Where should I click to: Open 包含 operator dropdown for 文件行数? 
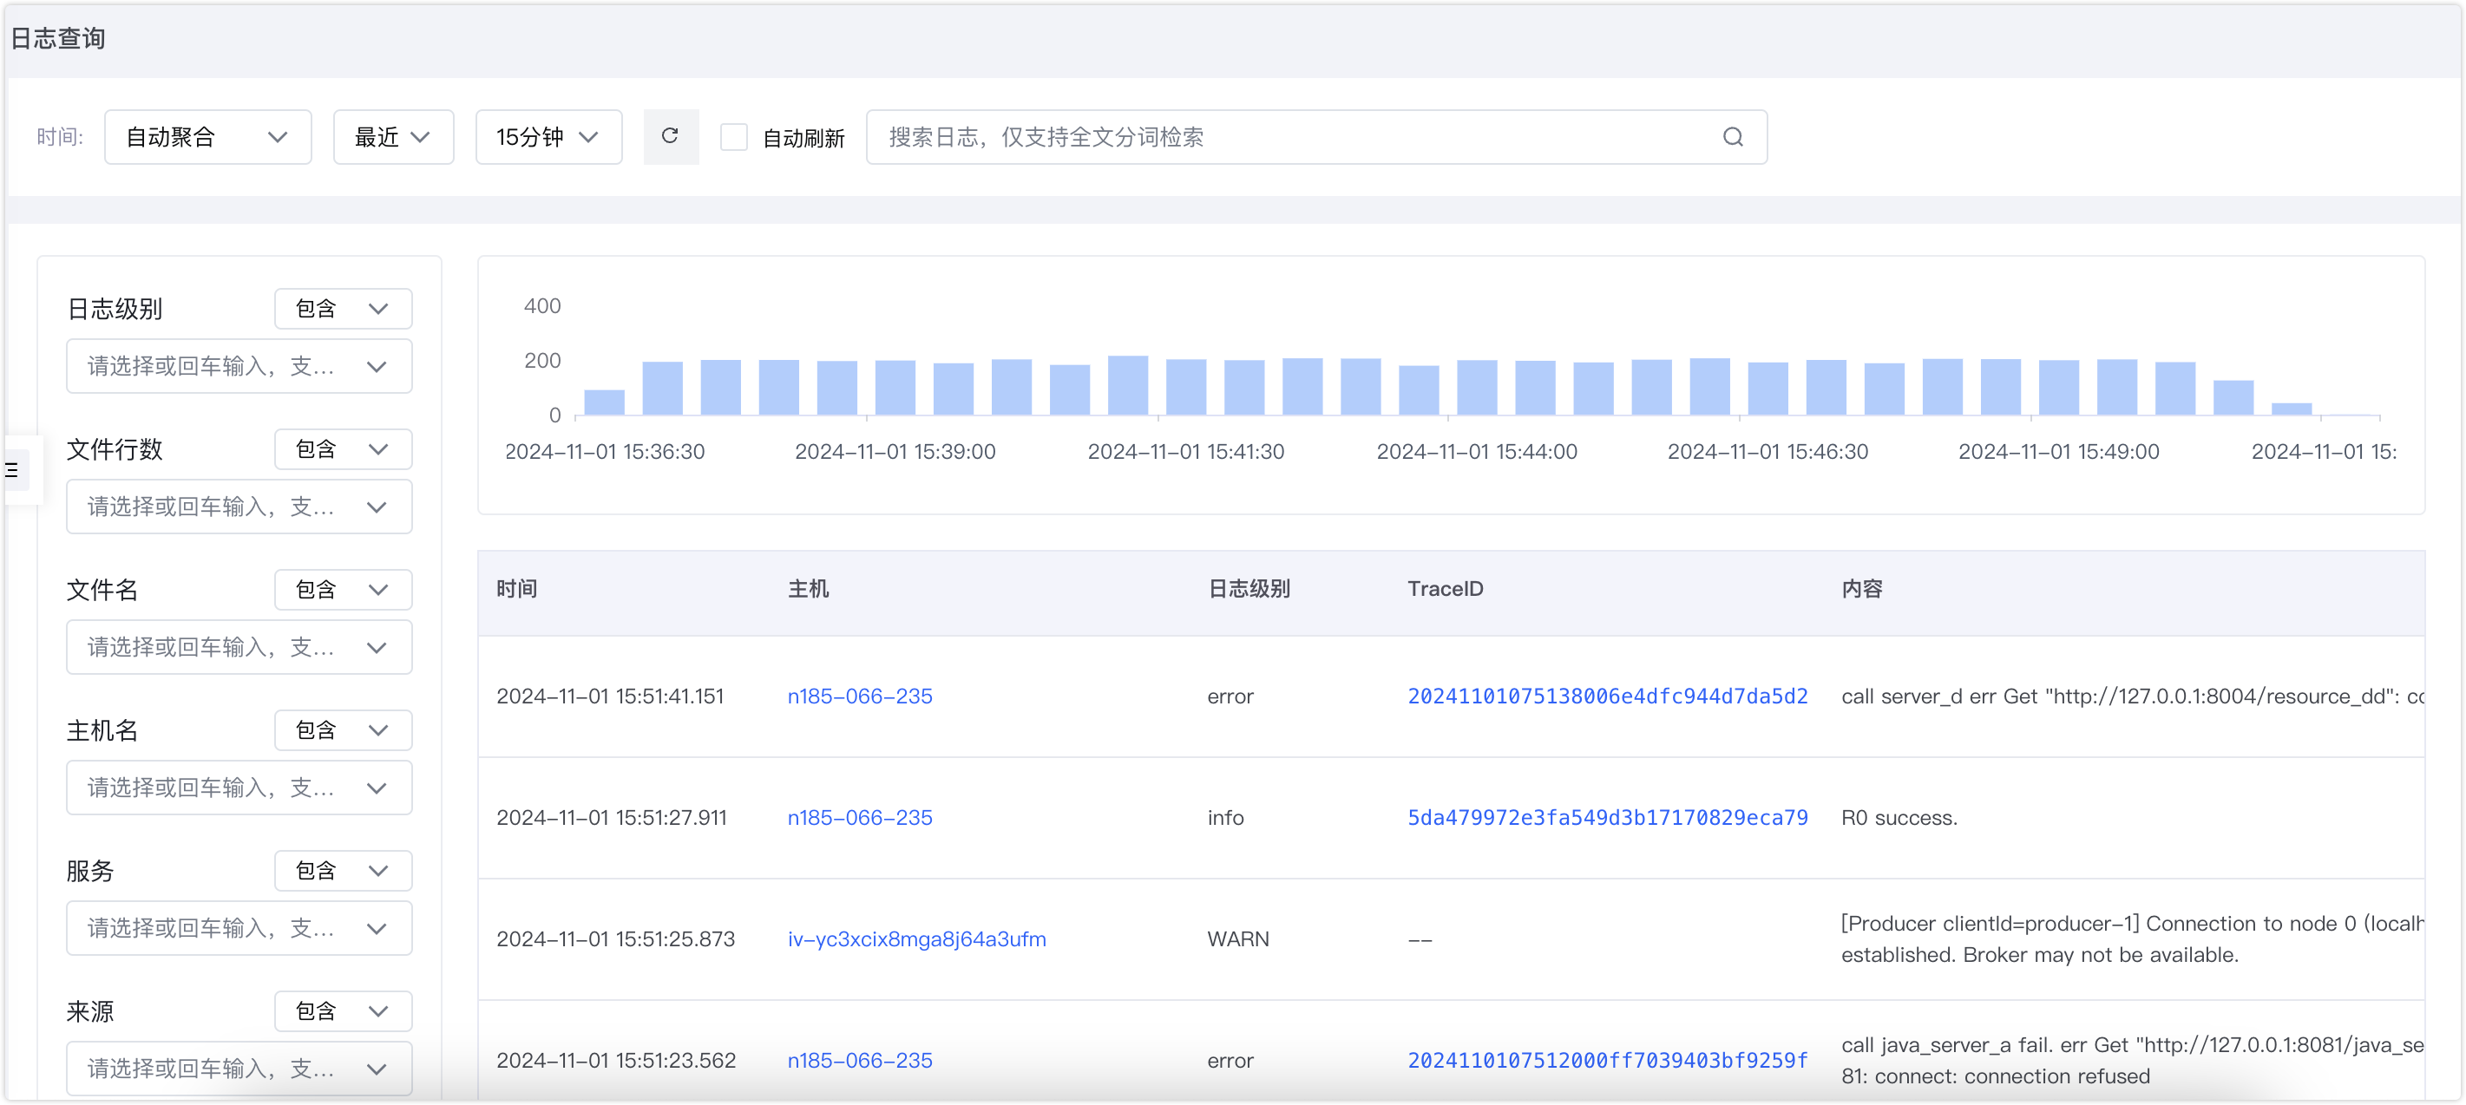point(343,448)
